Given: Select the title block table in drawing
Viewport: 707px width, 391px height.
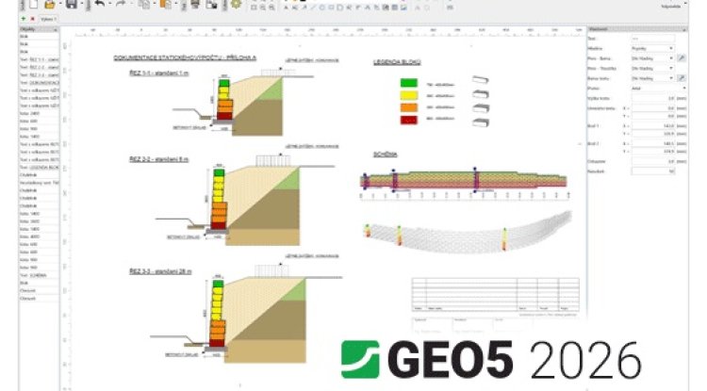Looking at the screenshot, I should click(496, 295).
